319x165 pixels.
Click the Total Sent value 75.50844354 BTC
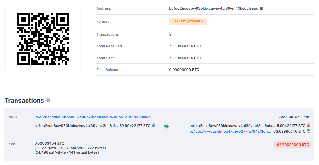pos(185,58)
